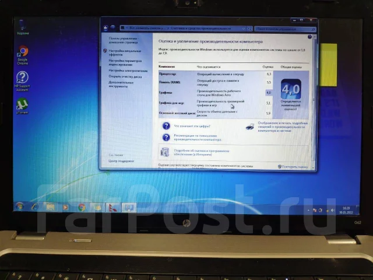The image size is (373, 280).
Task: Open 'Панель управления - домашняя страница' link
Action: [x=123, y=40]
